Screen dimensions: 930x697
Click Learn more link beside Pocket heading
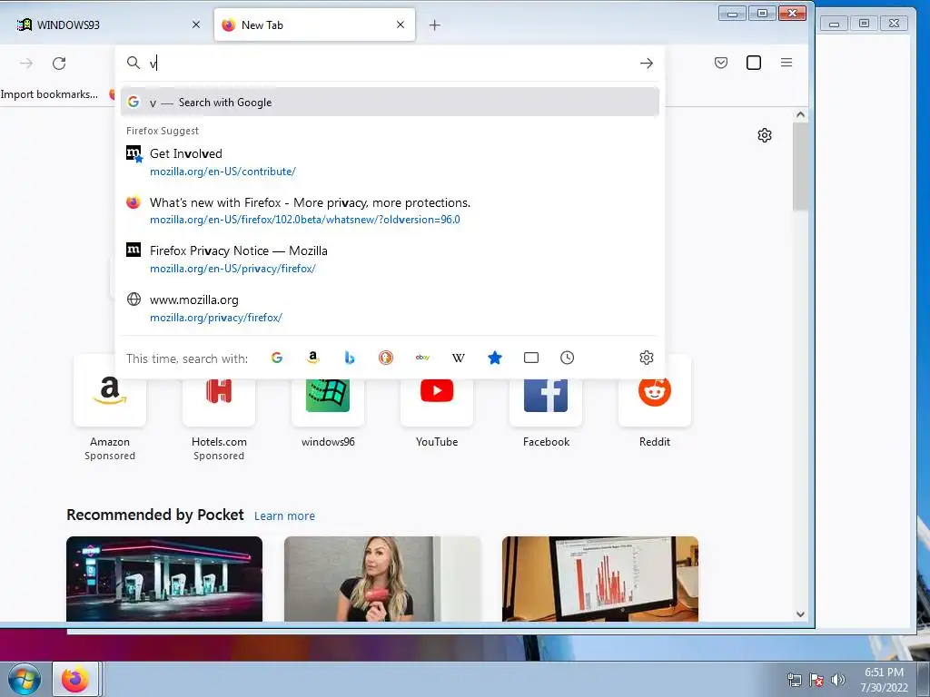[x=284, y=515]
